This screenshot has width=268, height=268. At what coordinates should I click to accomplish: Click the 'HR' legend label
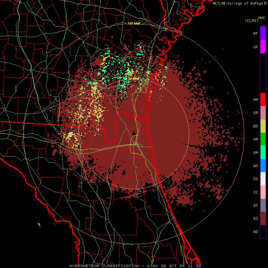[255, 139]
